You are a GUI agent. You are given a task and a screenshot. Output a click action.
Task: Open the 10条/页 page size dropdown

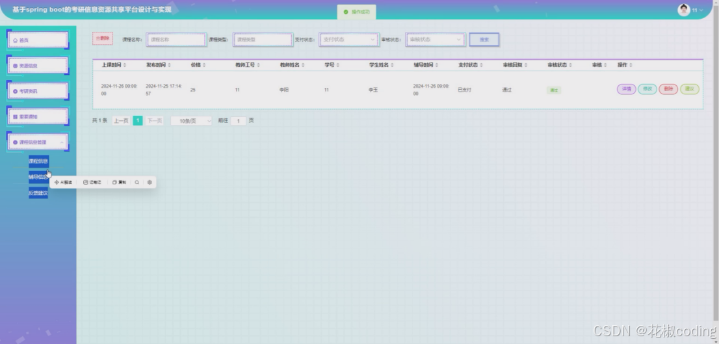pyautogui.click(x=191, y=121)
